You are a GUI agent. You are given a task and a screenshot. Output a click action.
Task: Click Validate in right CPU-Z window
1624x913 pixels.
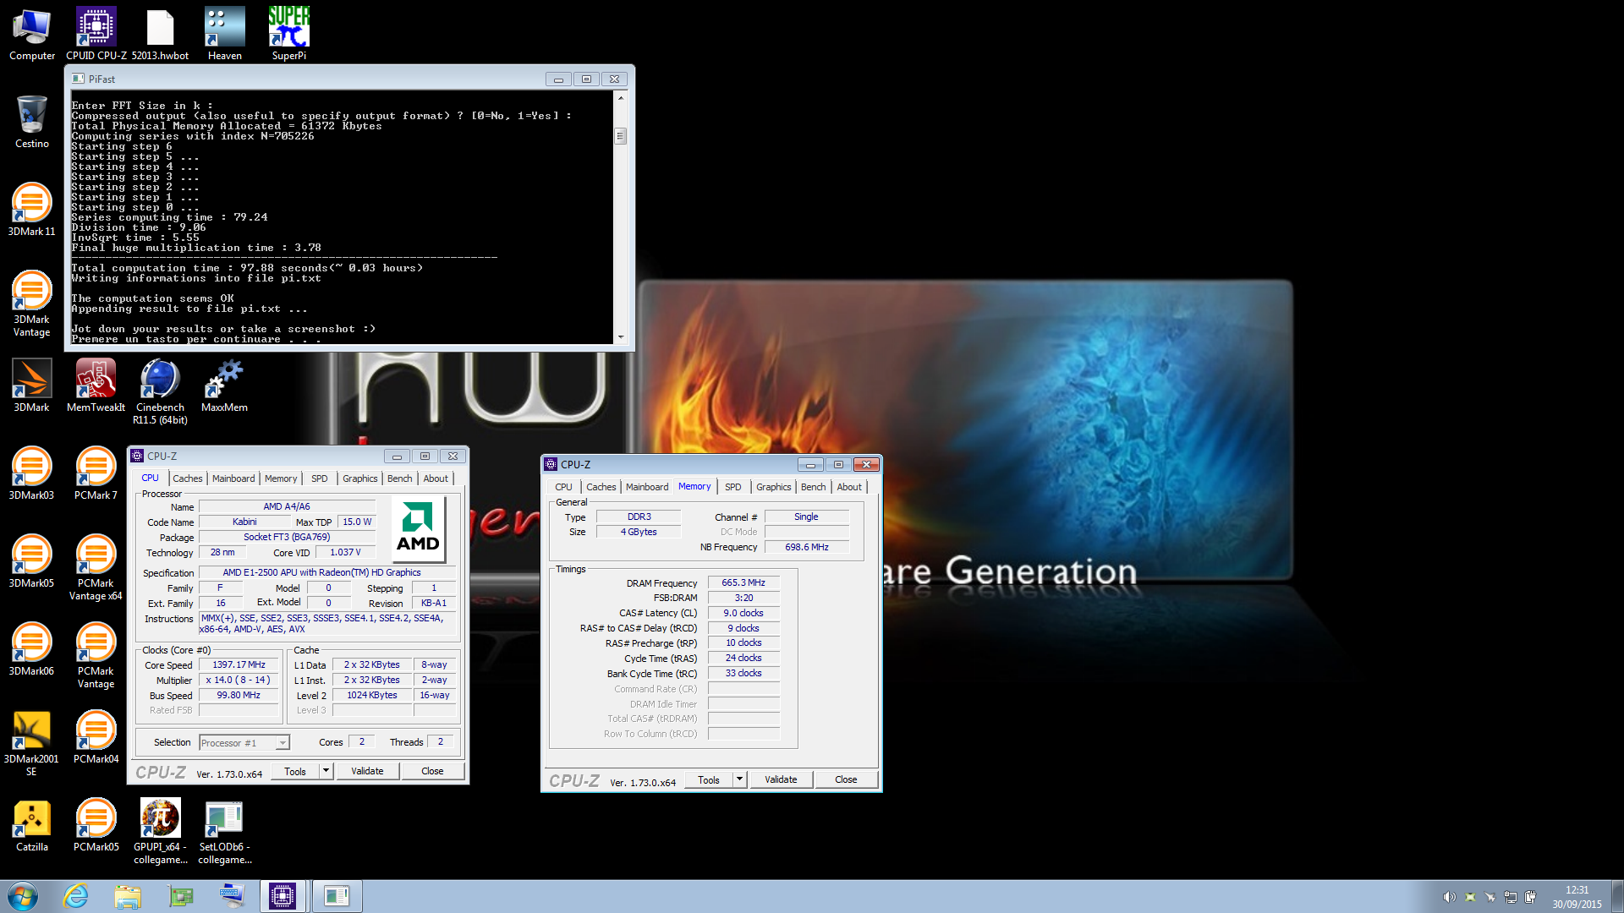click(781, 779)
